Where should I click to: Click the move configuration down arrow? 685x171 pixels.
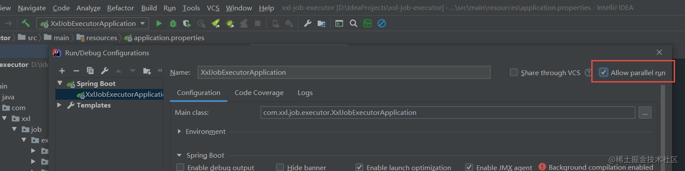tap(133, 71)
